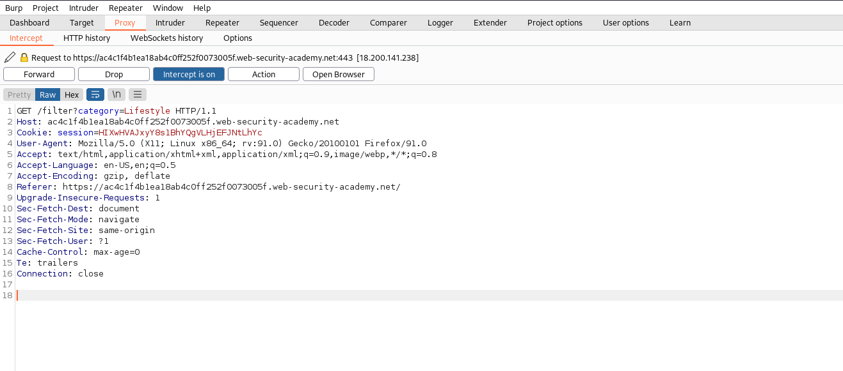Open the Action dropdown menu
The image size is (843, 371).
point(264,74)
